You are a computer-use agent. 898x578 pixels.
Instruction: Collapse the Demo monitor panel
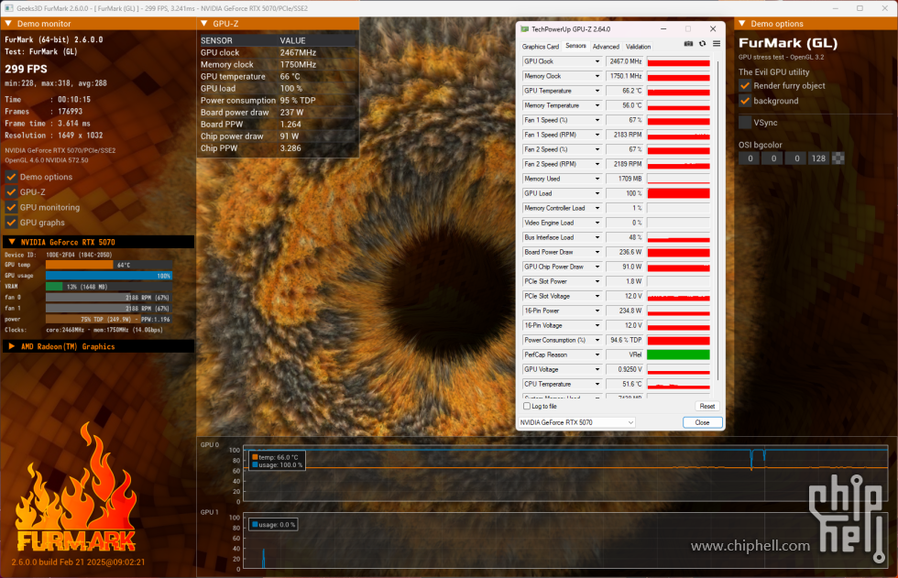click(8, 24)
